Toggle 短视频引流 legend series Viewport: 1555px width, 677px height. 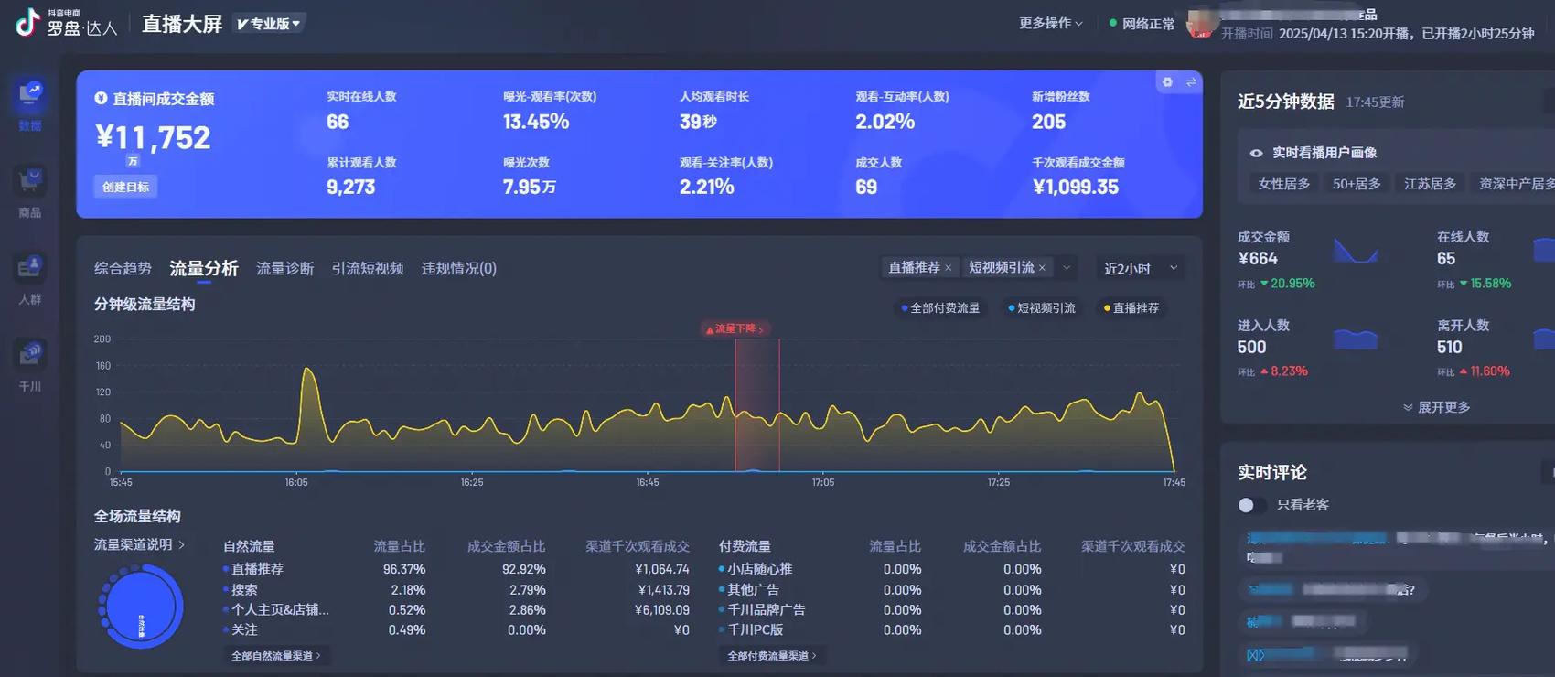pos(1042,308)
